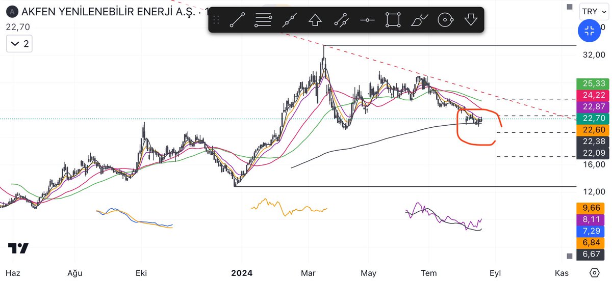Click the 12,00 price axis level
This screenshot has height=282, width=612.
594,192
